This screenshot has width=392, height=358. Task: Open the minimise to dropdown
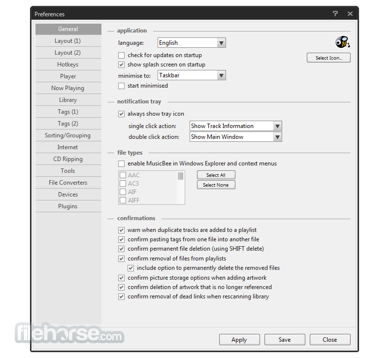[192, 75]
